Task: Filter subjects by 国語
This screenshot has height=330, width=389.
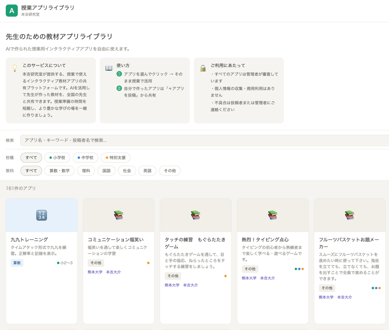Action: [x=106, y=170]
